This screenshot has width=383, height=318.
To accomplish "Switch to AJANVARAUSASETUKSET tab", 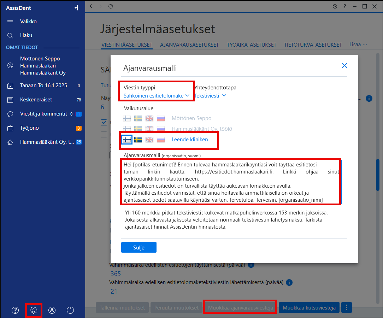I will [189, 45].
